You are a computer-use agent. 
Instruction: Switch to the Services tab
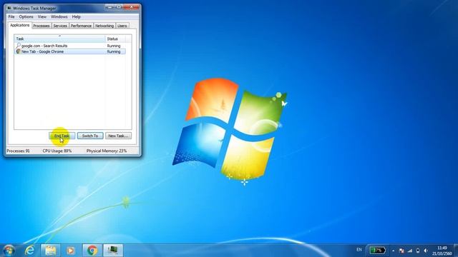pyautogui.click(x=60, y=26)
